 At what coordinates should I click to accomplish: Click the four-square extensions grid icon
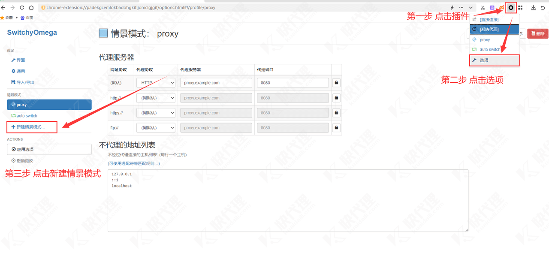(x=520, y=8)
